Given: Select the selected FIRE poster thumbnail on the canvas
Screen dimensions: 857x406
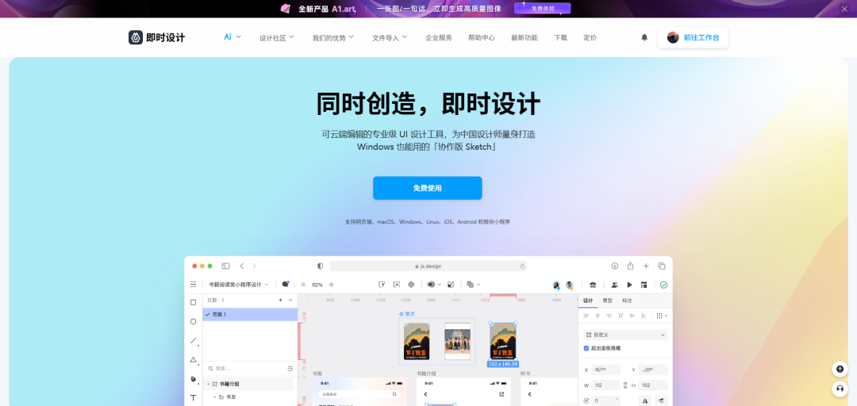Looking at the screenshot, I should (x=503, y=342).
